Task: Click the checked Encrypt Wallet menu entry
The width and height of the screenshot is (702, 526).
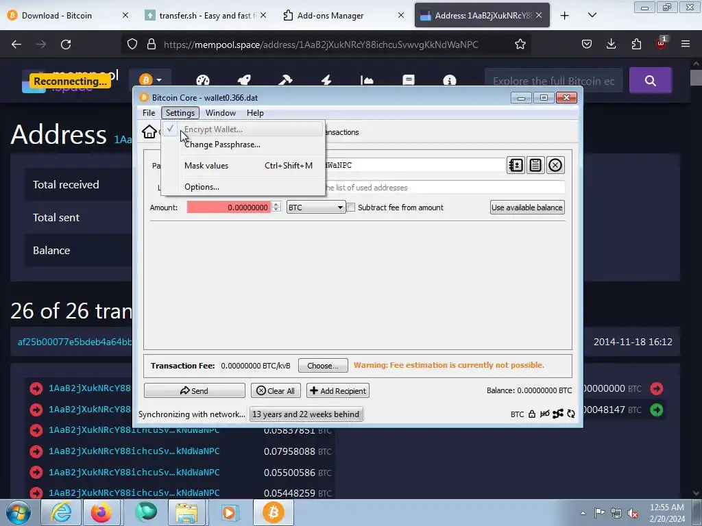Action: (x=243, y=129)
